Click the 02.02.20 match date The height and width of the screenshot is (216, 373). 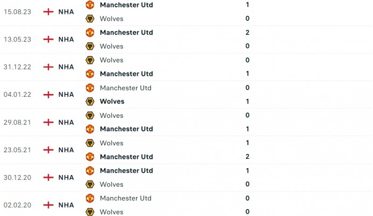click(17, 205)
